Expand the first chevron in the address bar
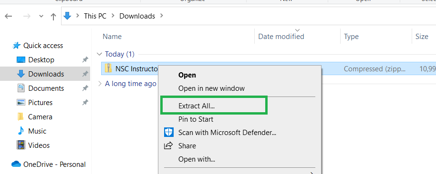 click(78, 16)
